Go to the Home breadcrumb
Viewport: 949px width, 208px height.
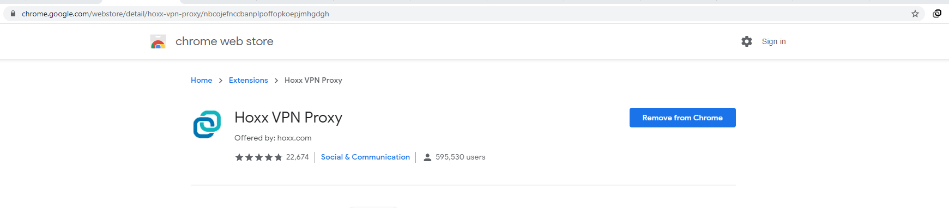click(201, 80)
